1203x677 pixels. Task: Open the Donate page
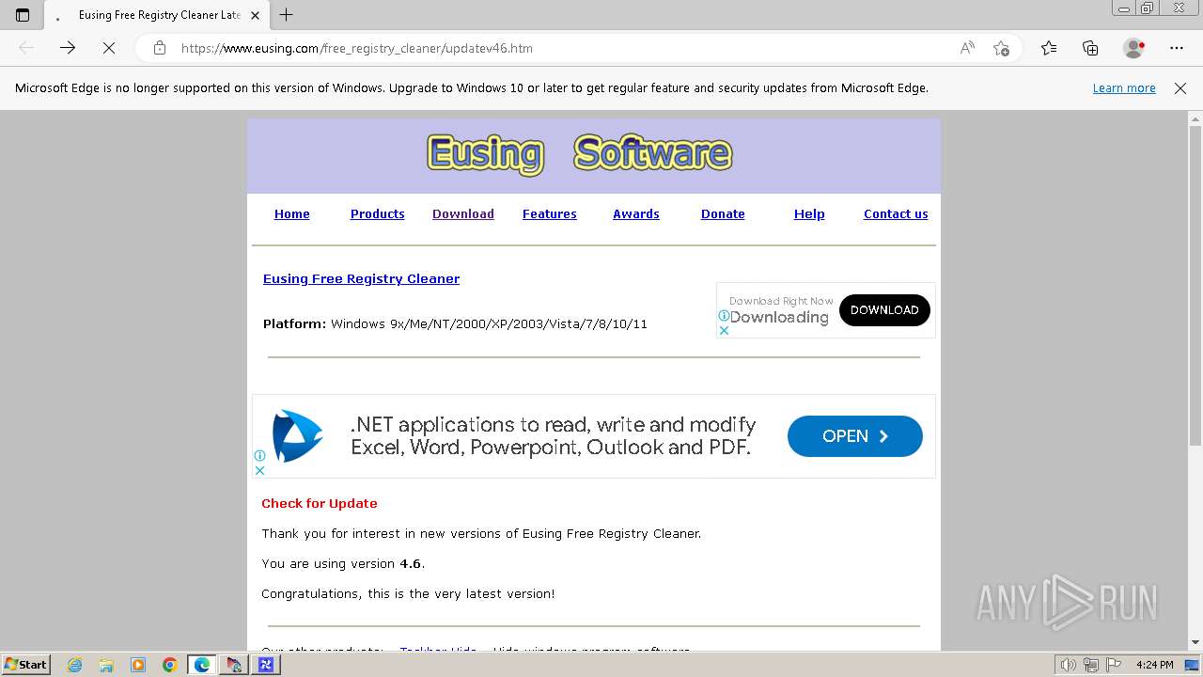pyautogui.click(x=723, y=213)
